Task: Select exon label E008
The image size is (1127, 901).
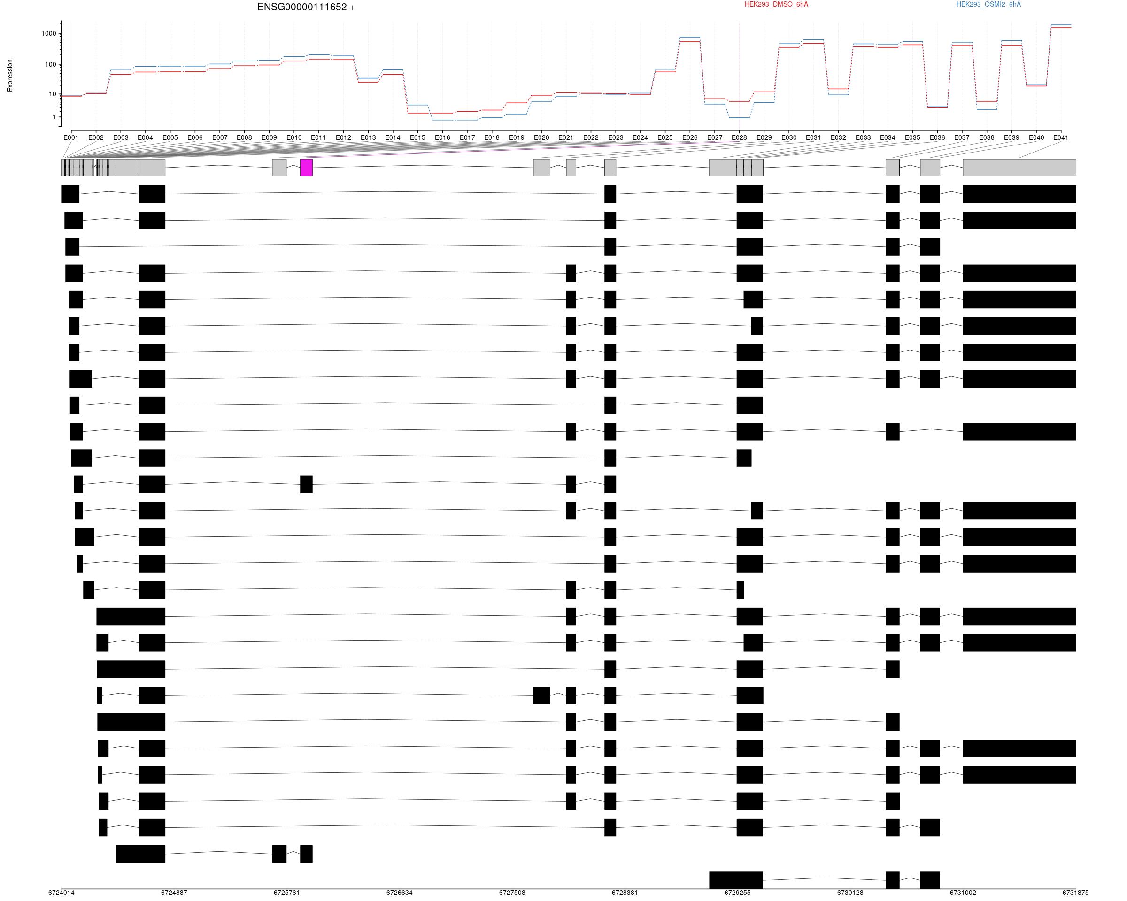Action: pyautogui.click(x=244, y=138)
